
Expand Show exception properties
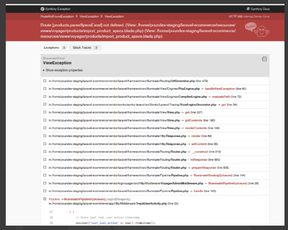pos(62,70)
